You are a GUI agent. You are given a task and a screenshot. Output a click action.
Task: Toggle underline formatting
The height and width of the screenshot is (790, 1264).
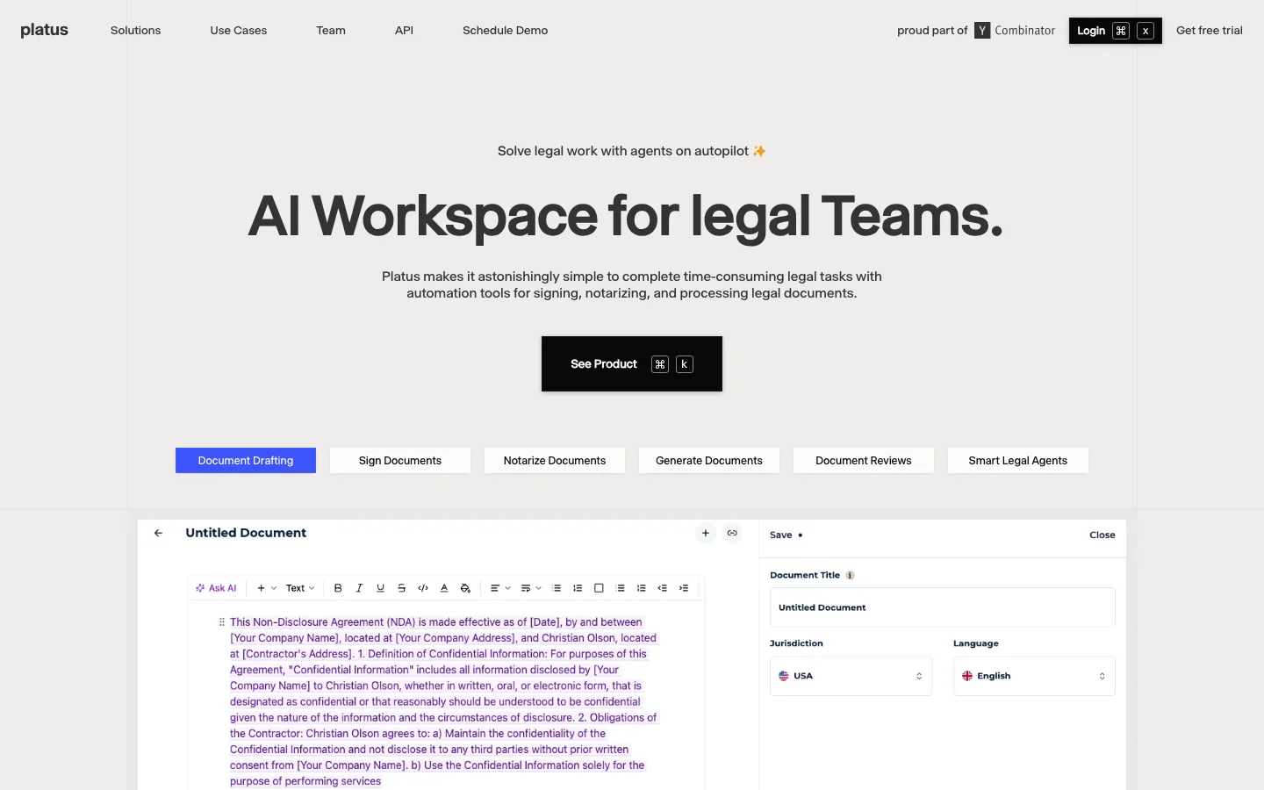click(380, 588)
